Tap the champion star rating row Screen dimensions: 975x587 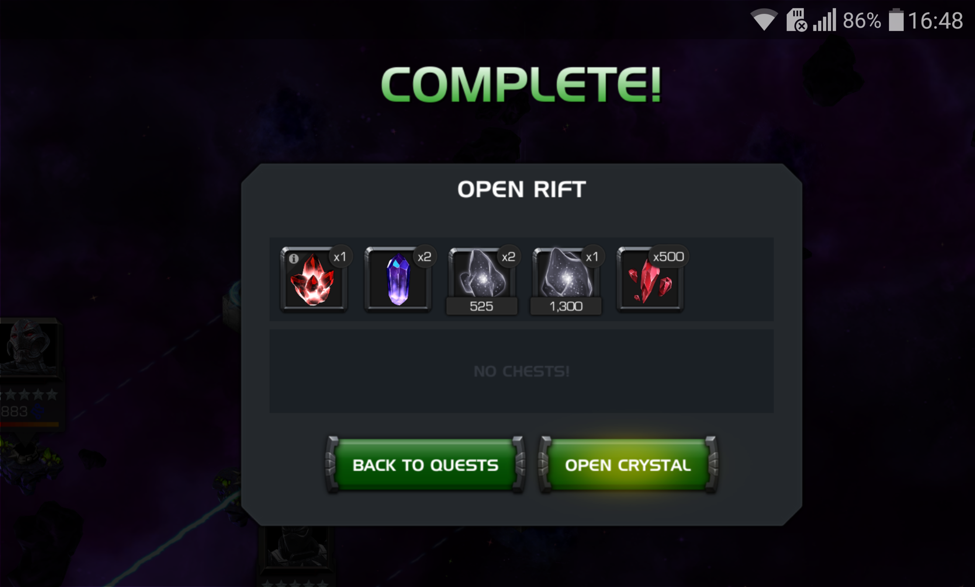29,395
